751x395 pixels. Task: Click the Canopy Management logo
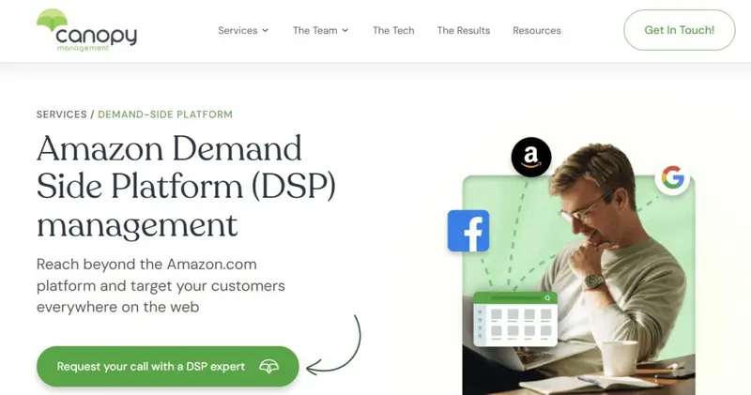tap(86, 30)
